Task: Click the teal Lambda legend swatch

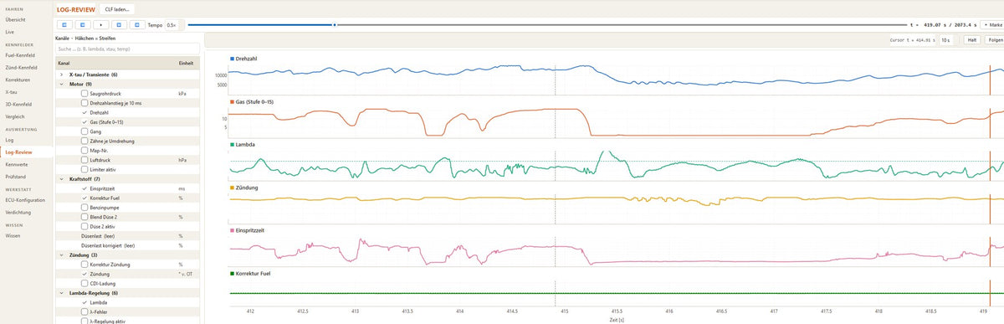Action: 232,144
